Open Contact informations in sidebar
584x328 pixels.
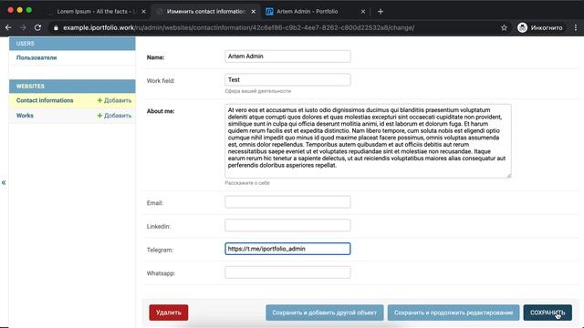(45, 100)
